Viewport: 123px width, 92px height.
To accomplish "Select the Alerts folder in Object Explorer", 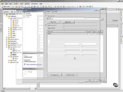I will pyautogui.click(x=14, y=55).
